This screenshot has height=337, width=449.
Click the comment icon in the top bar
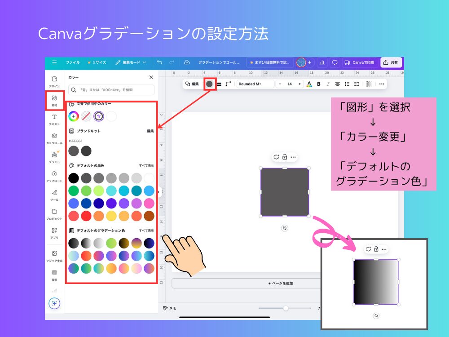(x=334, y=62)
